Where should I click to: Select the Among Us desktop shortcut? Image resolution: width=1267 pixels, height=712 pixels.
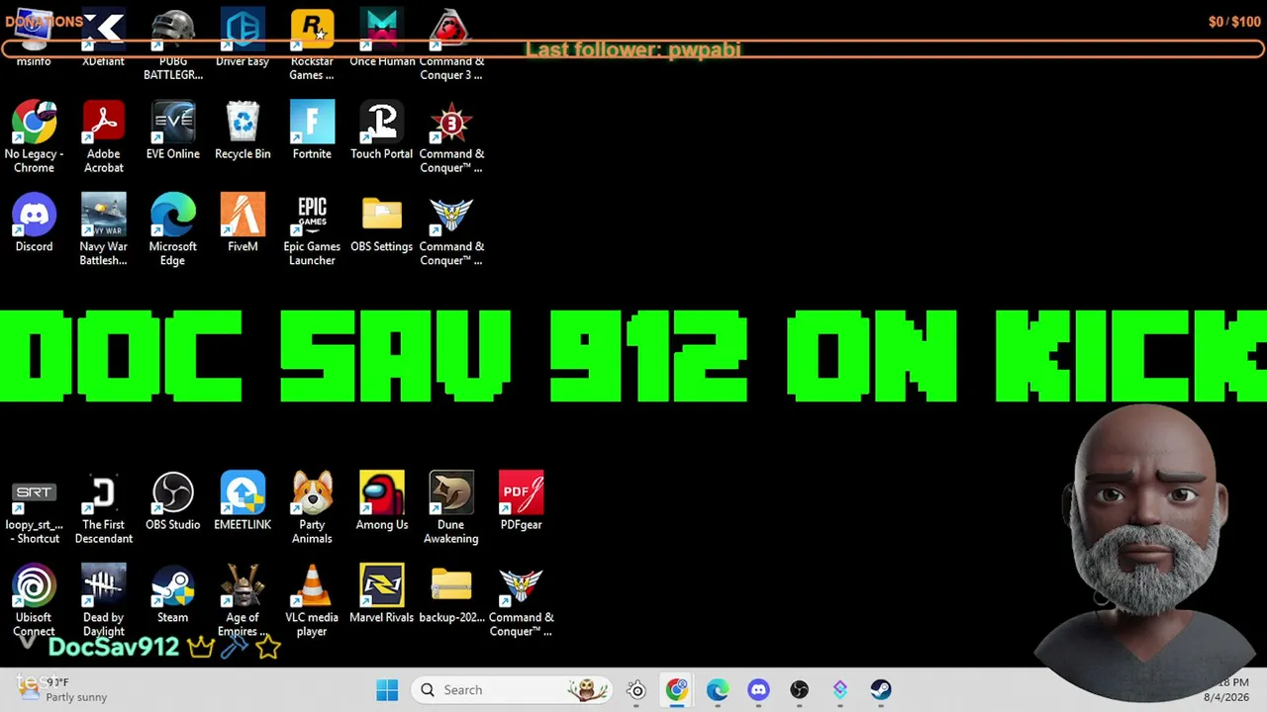coord(382,501)
